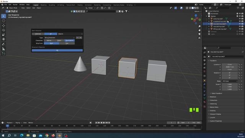The height and width of the screenshot is (138, 245).
Task: Open the Render menu
Action: pyautogui.click(x=15, y=5)
